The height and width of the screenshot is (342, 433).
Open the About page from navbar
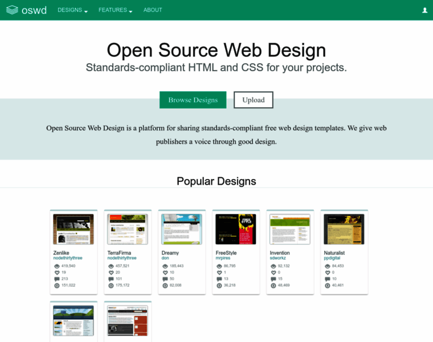coord(153,10)
